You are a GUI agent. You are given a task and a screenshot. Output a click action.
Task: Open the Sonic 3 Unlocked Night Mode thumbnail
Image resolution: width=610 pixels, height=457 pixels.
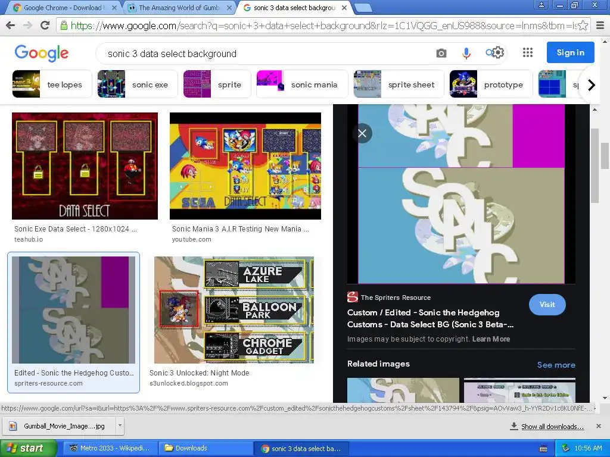pyautogui.click(x=234, y=309)
